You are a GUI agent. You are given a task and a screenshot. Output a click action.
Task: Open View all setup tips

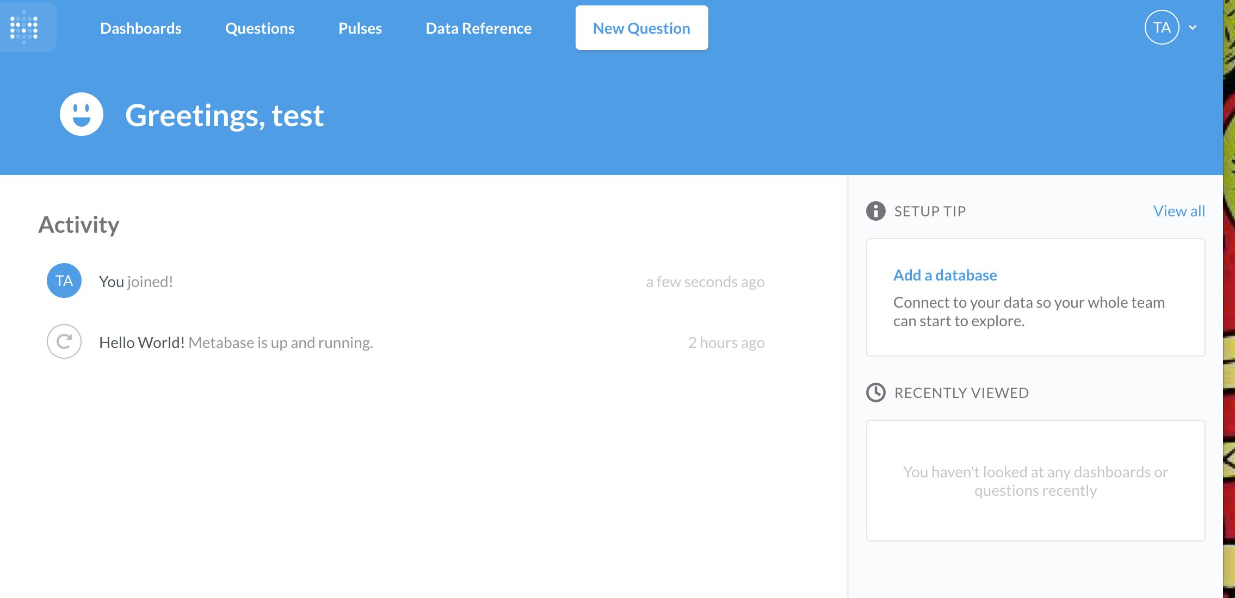point(1179,211)
